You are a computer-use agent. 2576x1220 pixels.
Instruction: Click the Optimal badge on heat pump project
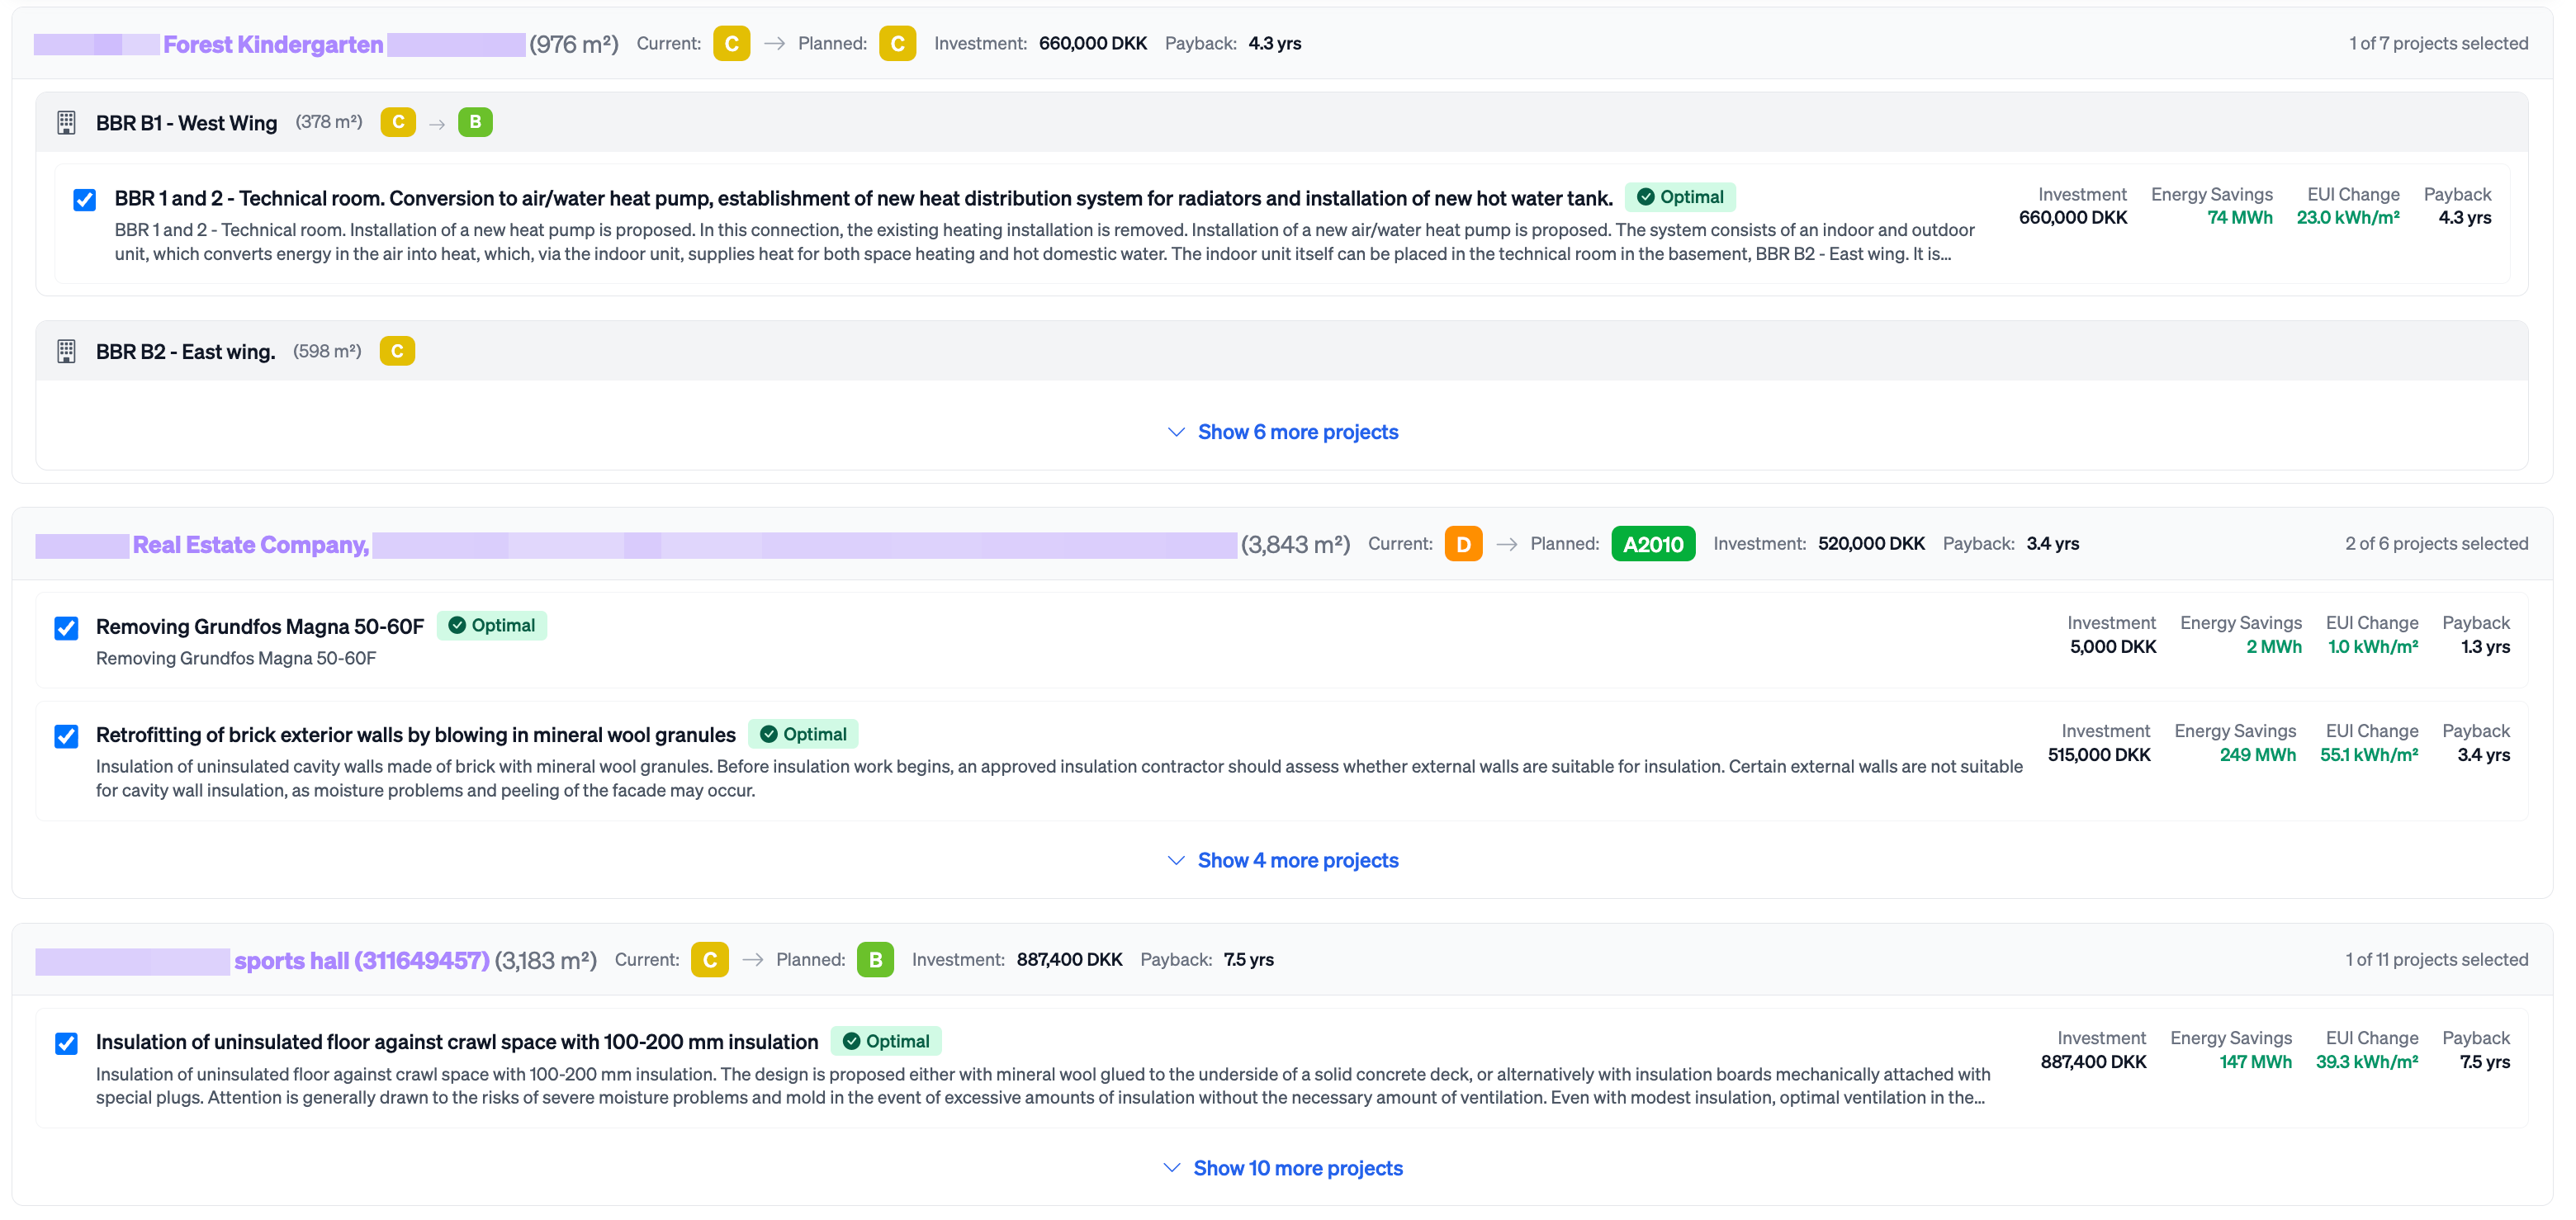(1680, 197)
